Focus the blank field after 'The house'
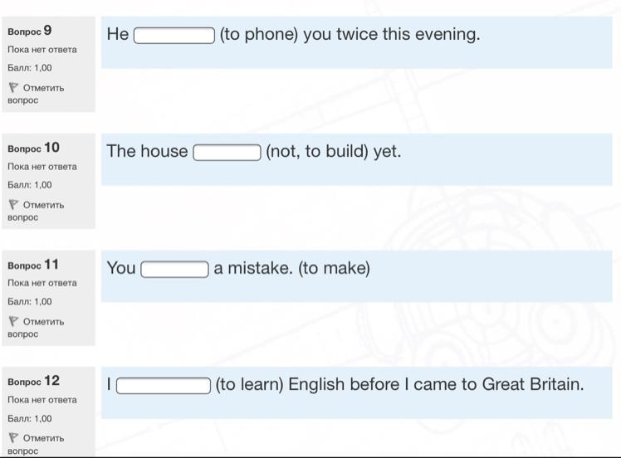Image resolution: width=621 pixels, height=458 pixels. click(227, 153)
